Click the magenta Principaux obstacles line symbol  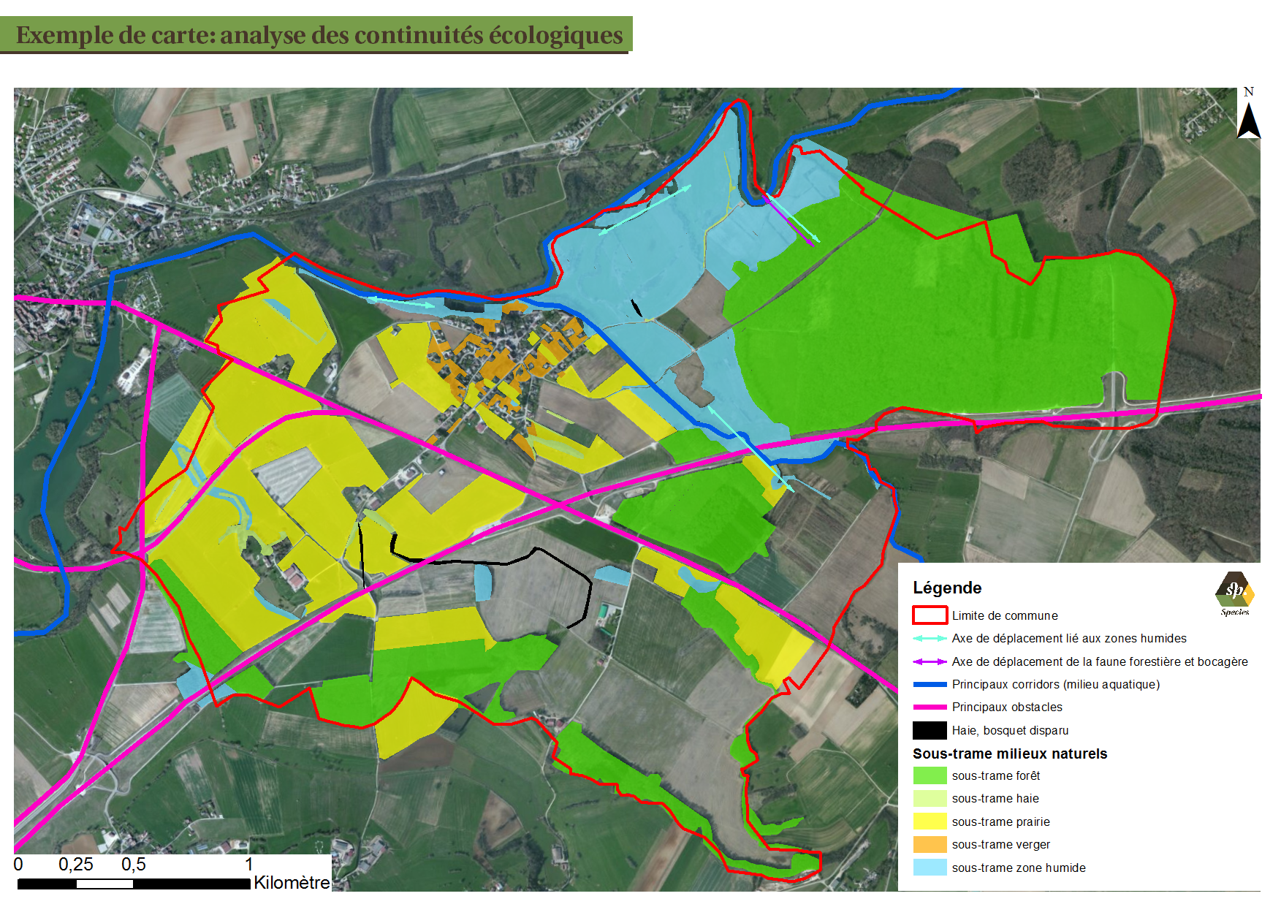click(930, 707)
